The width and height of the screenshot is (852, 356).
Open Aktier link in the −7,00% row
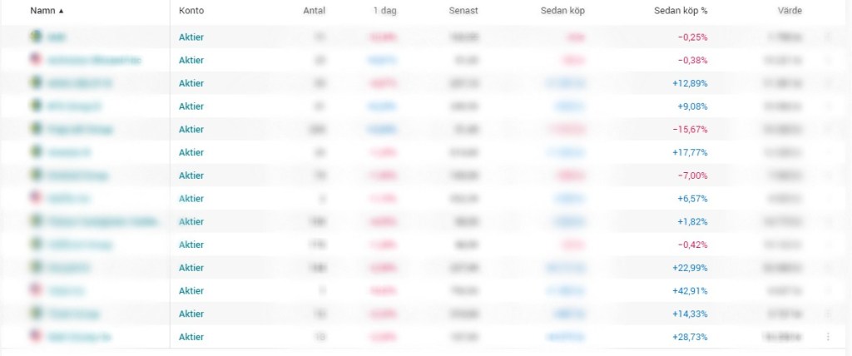pyautogui.click(x=191, y=175)
